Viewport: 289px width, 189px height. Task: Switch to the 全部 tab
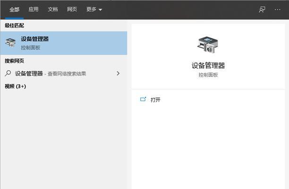[14, 9]
